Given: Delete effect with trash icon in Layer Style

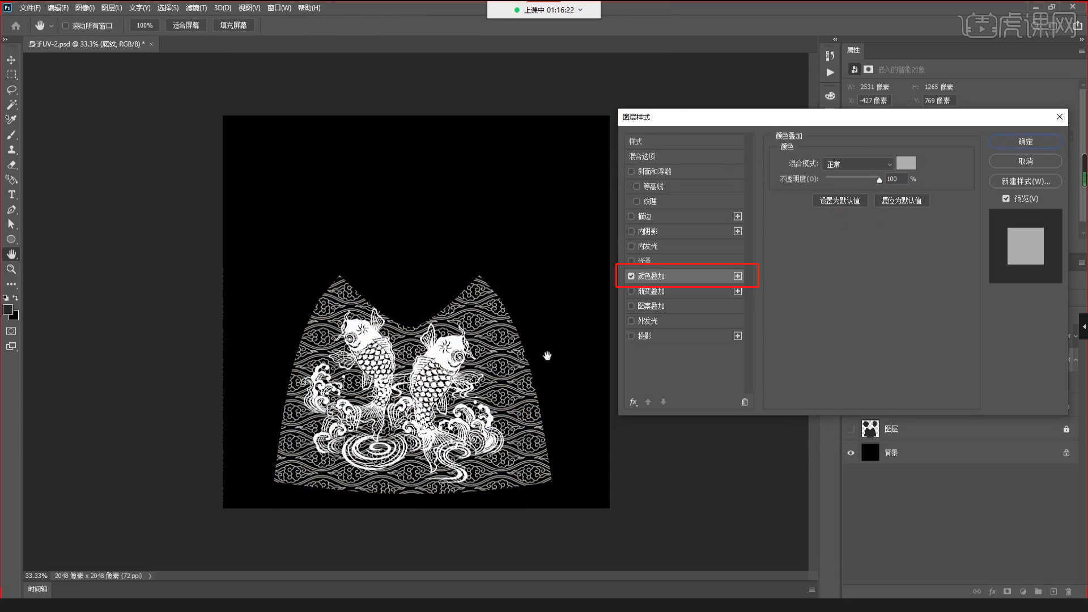Looking at the screenshot, I should pyautogui.click(x=745, y=402).
